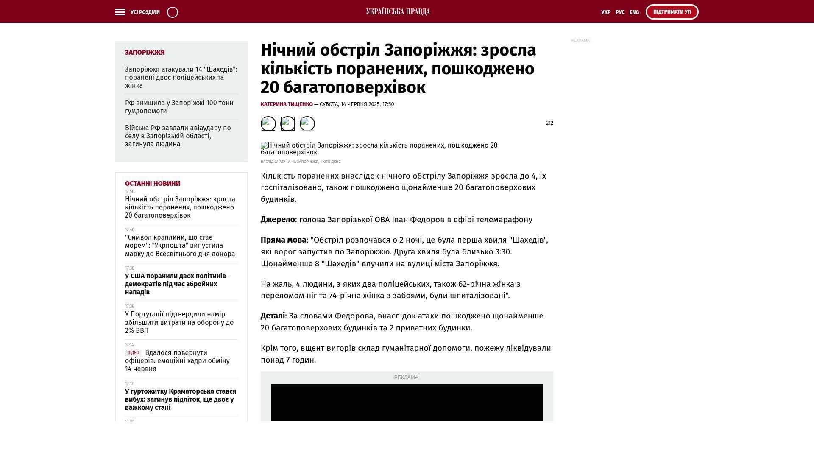
Task: Click the bold Пряма мова label
Action: pyautogui.click(x=283, y=240)
